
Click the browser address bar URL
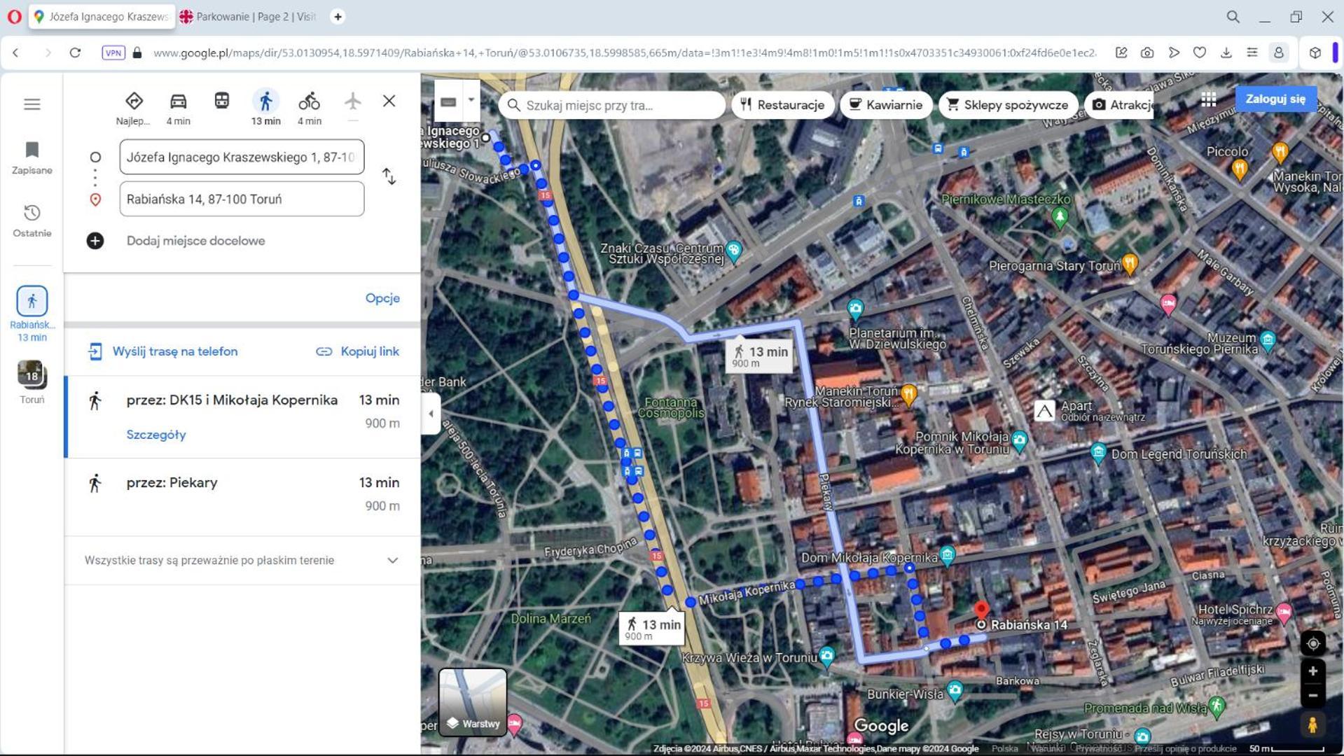623,52
